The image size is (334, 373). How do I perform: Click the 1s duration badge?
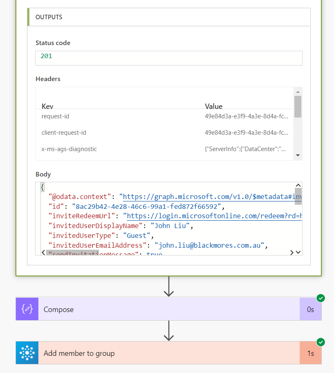[x=310, y=353]
